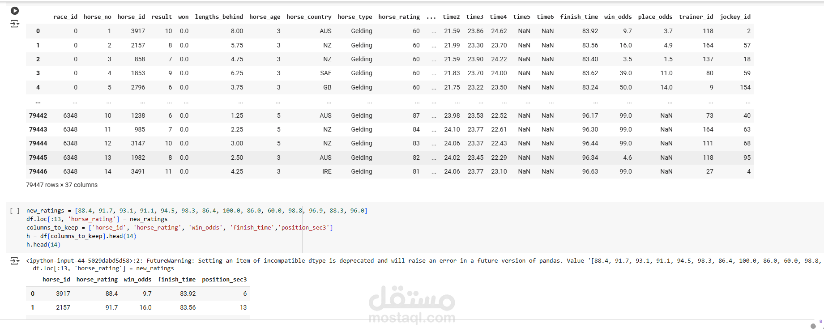Click the jockey_id value 154
The height and width of the screenshot is (332, 824).
(745, 88)
